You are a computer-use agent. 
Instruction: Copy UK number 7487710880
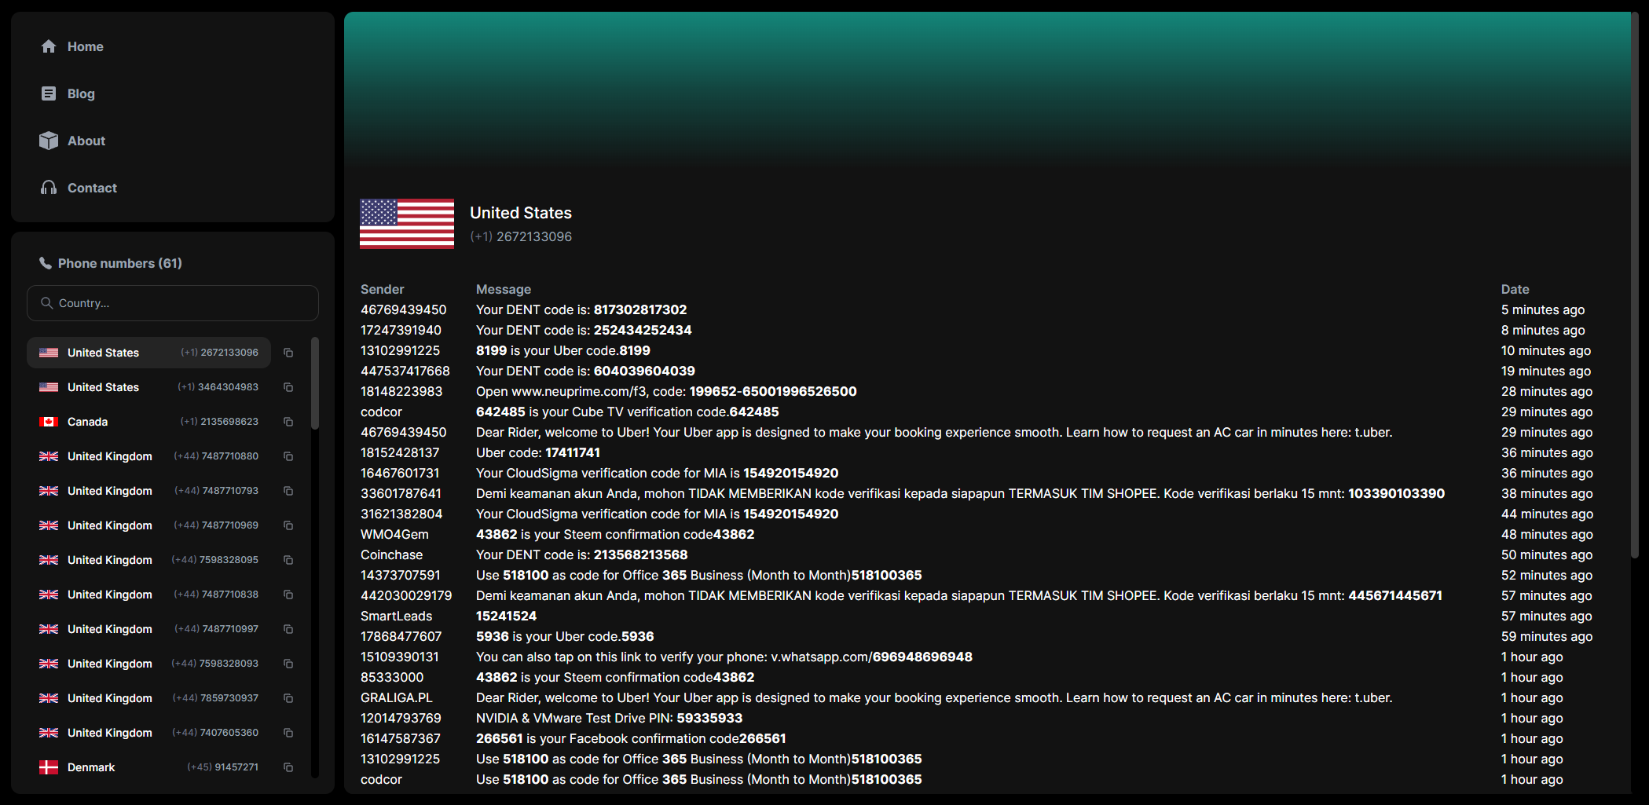point(288,456)
